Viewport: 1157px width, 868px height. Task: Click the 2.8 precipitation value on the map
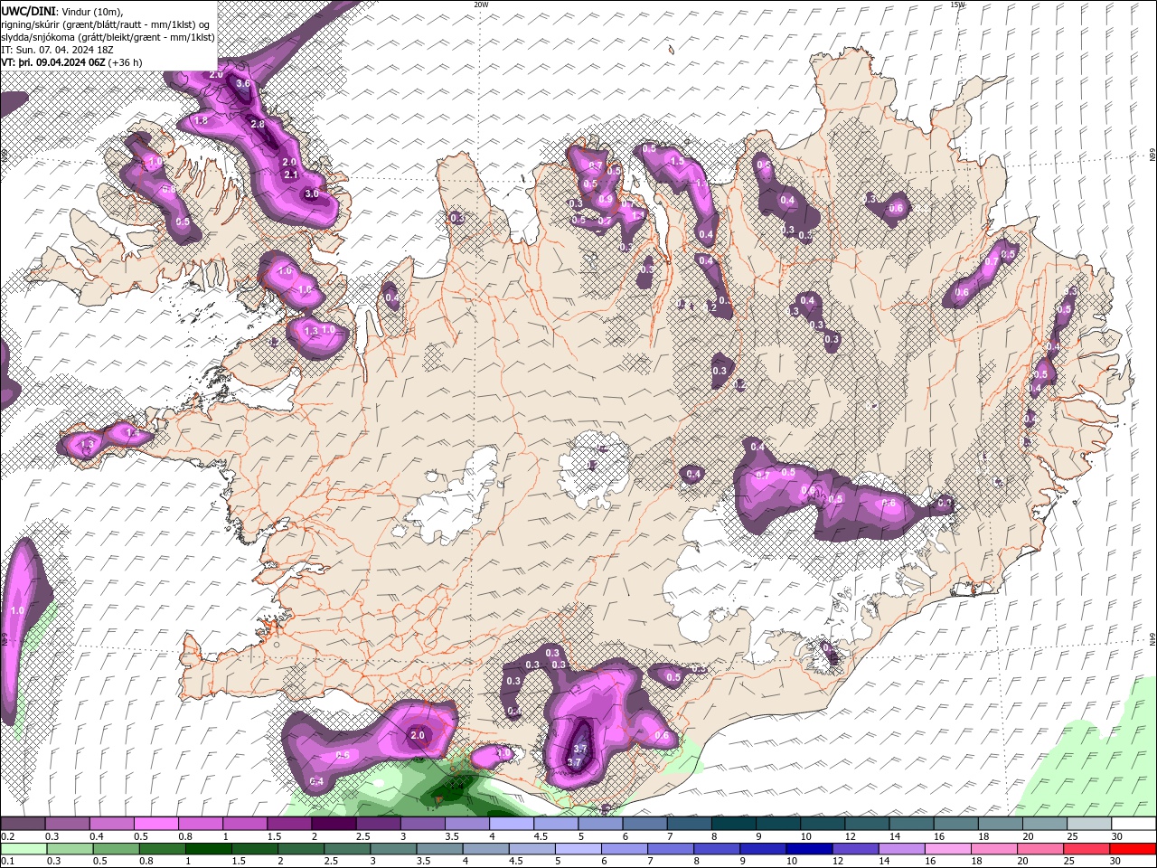tap(258, 125)
